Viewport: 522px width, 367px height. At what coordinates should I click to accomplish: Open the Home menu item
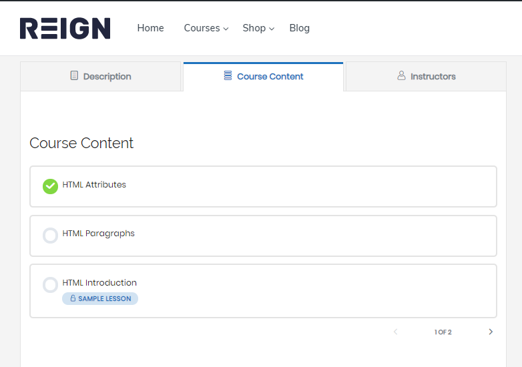coord(150,28)
